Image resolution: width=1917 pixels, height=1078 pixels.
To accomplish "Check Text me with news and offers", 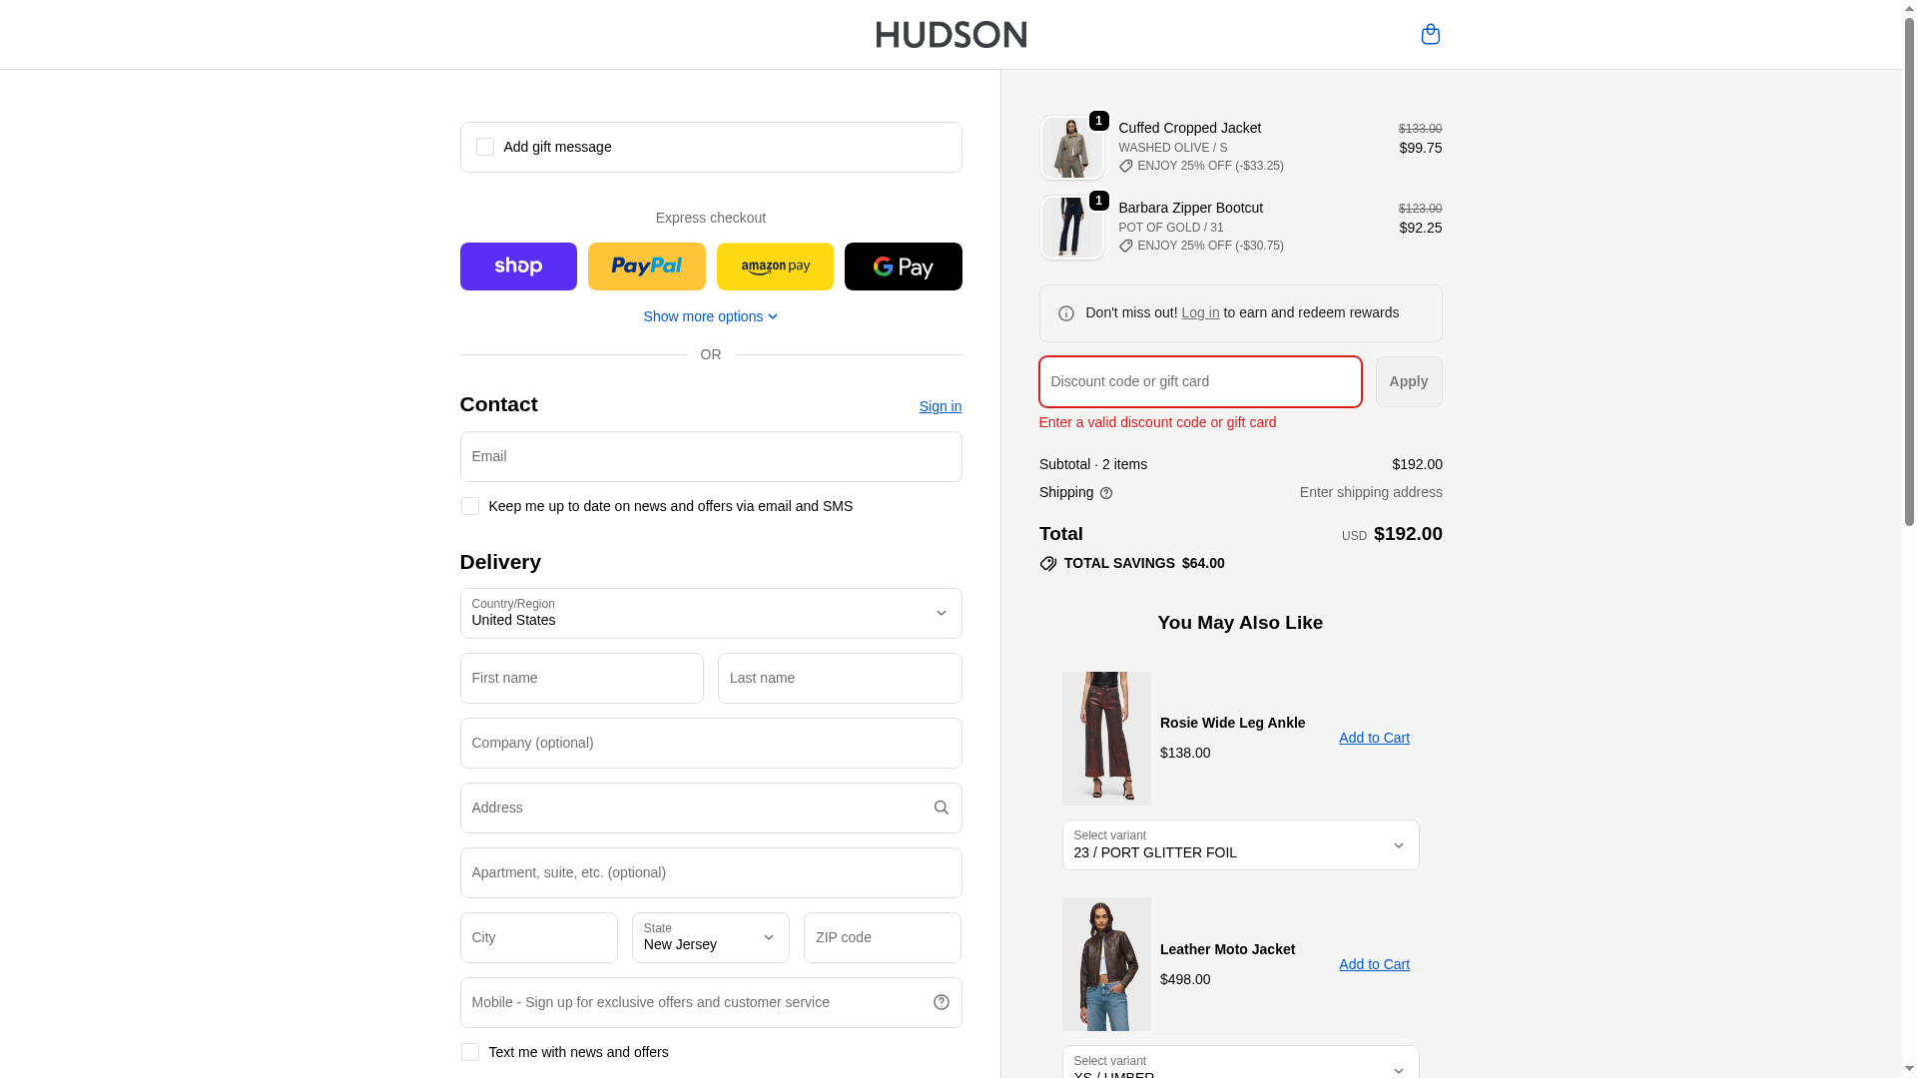I will tap(469, 1052).
